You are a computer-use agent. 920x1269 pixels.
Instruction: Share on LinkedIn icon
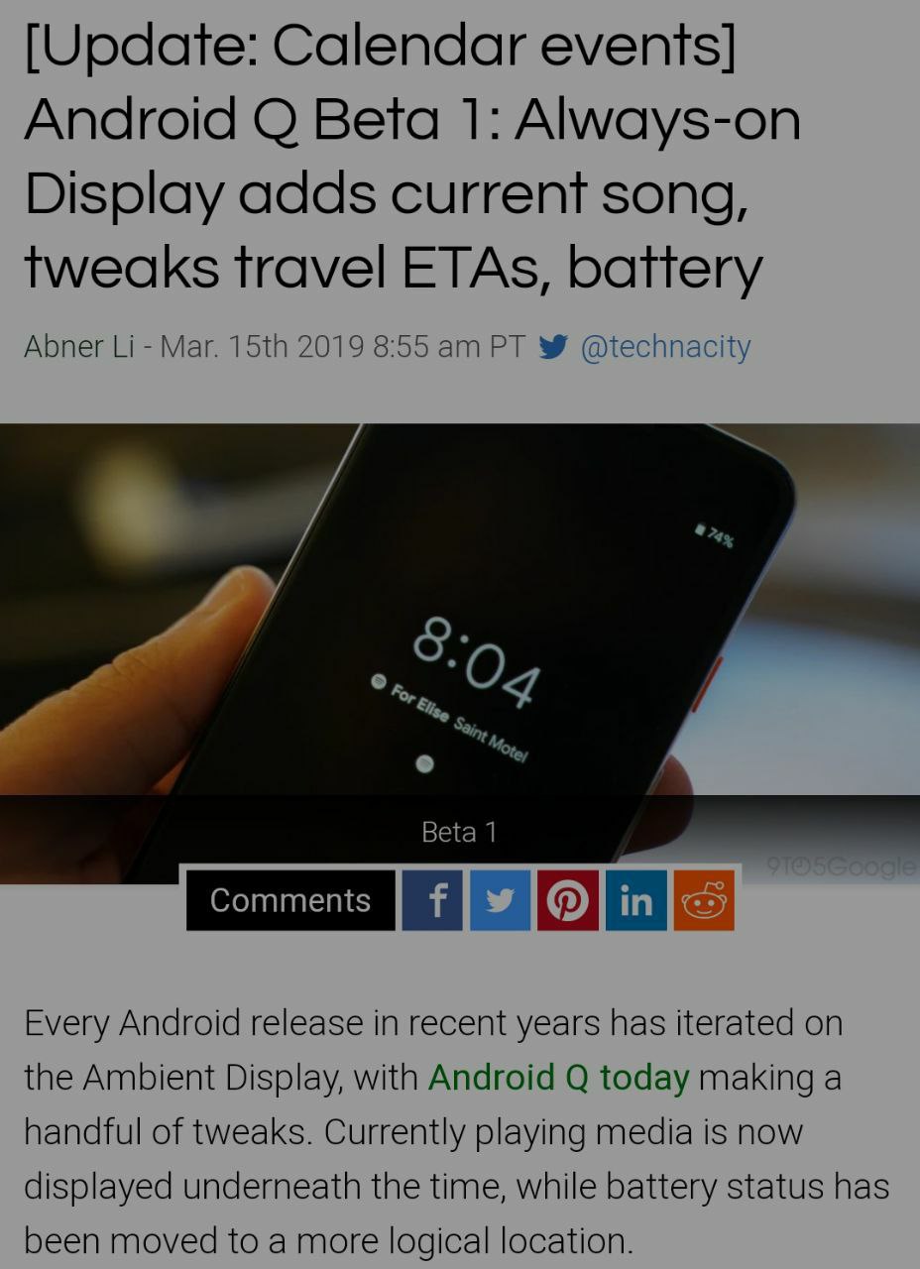pyautogui.click(x=635, y=900)
